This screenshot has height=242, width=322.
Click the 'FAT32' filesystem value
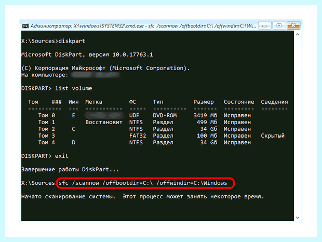[x=138, y=136]
